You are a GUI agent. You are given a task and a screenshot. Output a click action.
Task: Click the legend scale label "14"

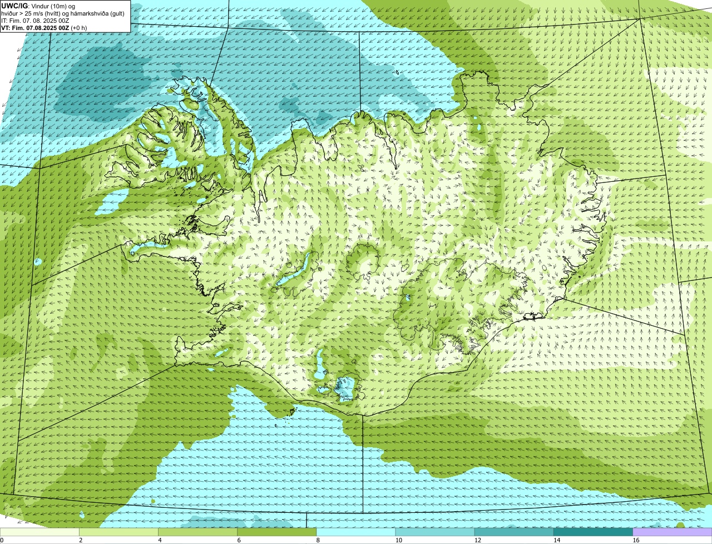pyautogui.click(x=556, y=540)
